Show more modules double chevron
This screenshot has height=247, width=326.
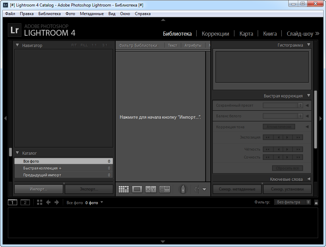(x=317, y=34)
